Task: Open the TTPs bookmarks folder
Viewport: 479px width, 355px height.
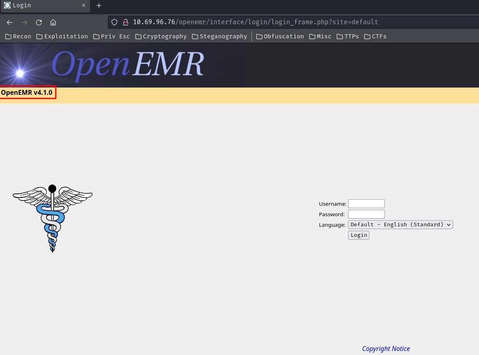Action: 348,36
